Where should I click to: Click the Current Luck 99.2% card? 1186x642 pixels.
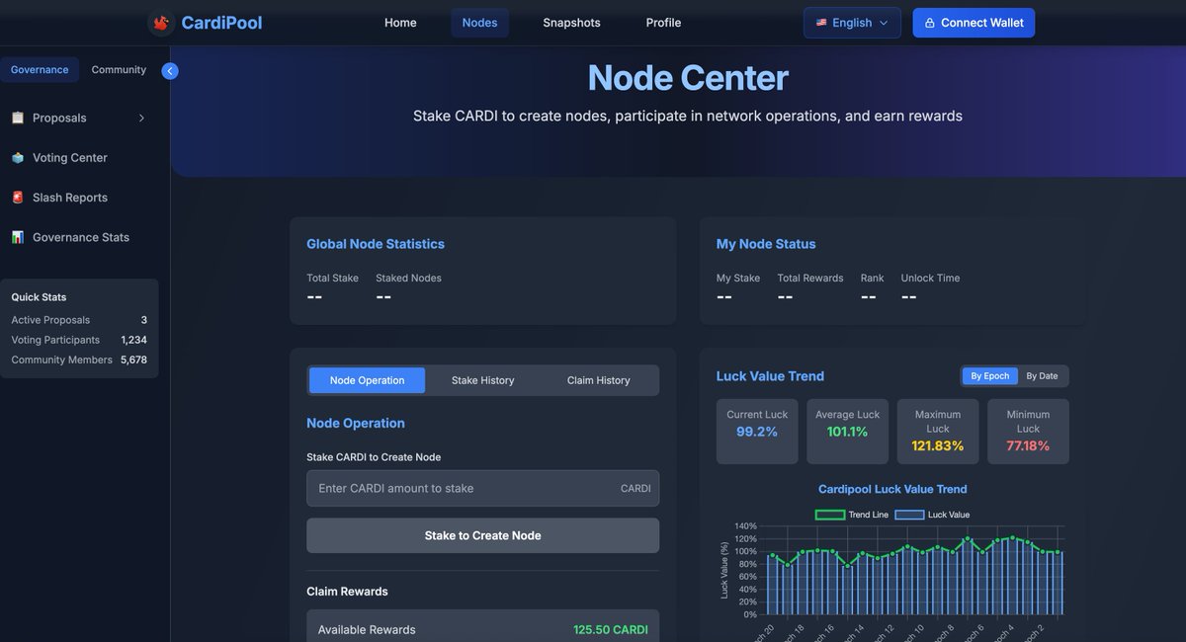coord(757,432)
